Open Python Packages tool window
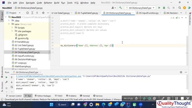The height and width of the screenshot is (108, 192). click(x=43, y=96)
